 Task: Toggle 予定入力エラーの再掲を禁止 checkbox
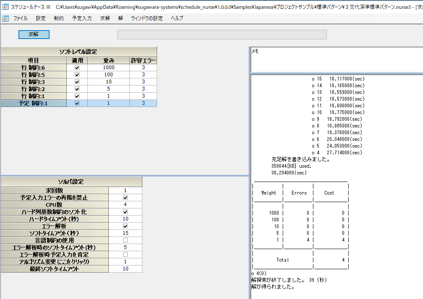(126, 198)
